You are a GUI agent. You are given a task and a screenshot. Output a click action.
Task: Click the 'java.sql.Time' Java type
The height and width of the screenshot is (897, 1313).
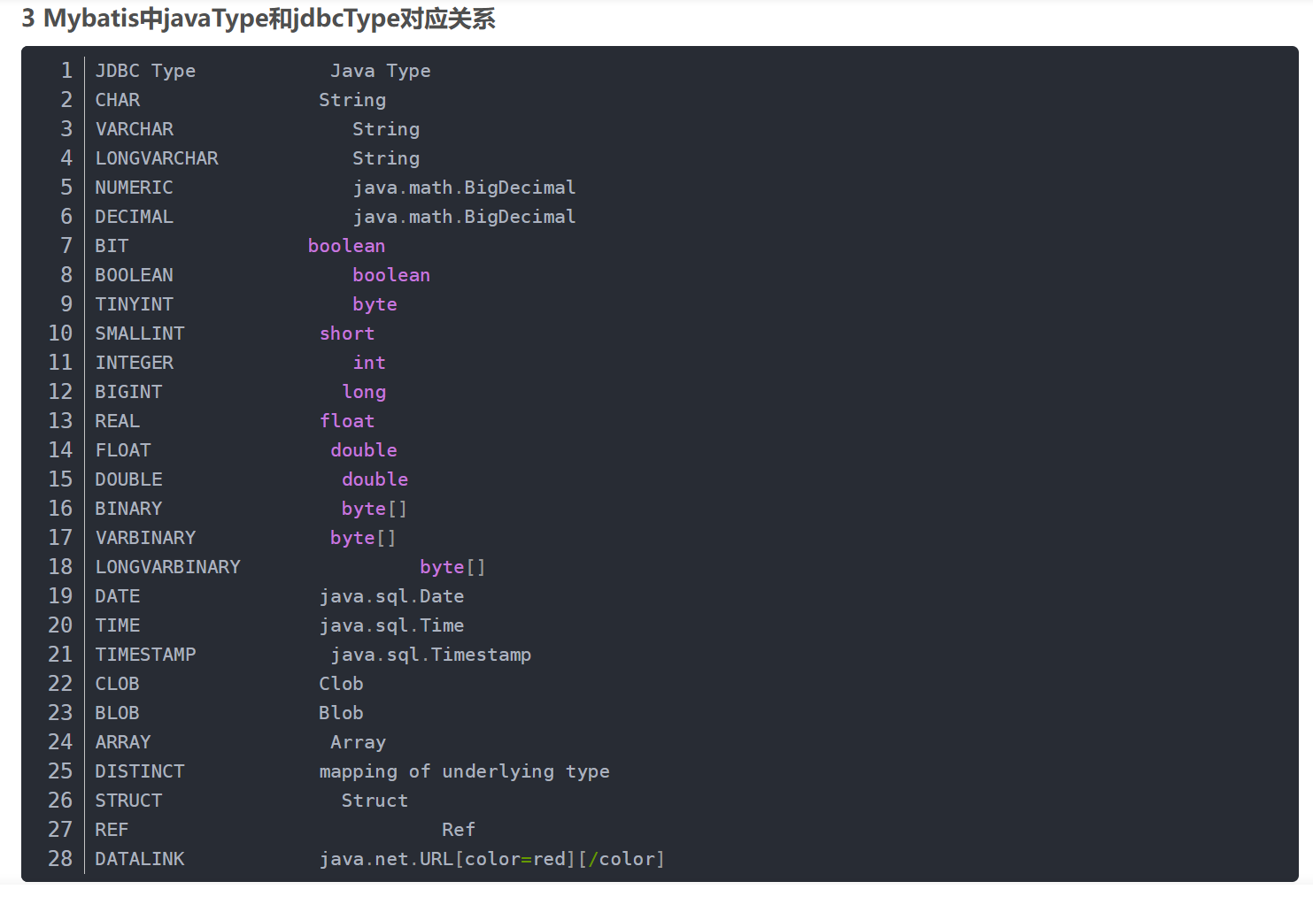point(391,625)
